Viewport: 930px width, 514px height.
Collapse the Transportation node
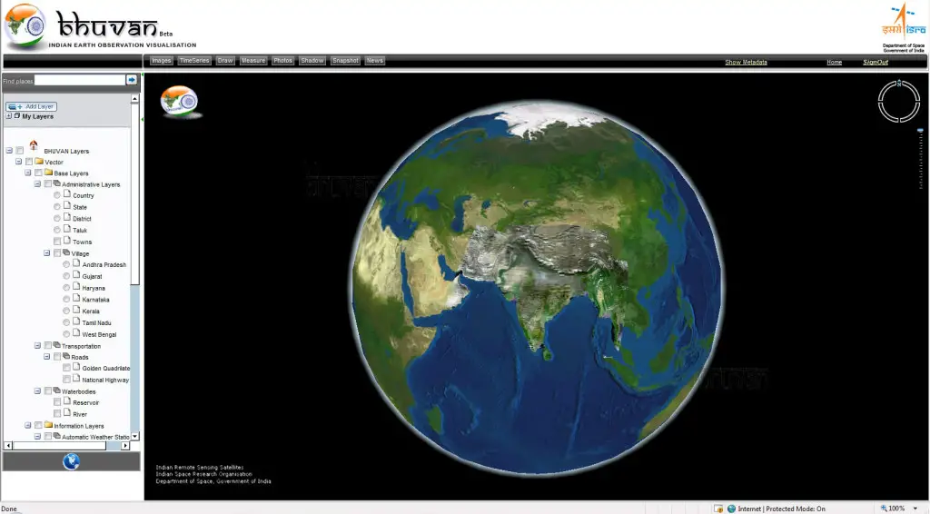point(37,345)
